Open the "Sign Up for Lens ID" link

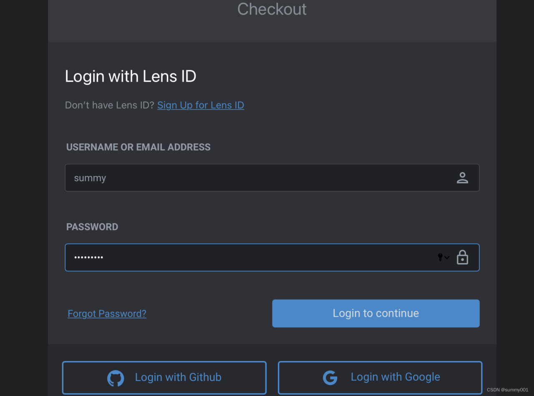click(200, 105)
